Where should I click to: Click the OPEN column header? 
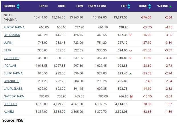[x=43, y=6]
